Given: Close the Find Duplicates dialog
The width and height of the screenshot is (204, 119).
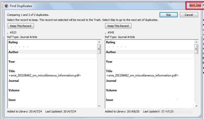Looking at the screenshot, I should [195, 5].
